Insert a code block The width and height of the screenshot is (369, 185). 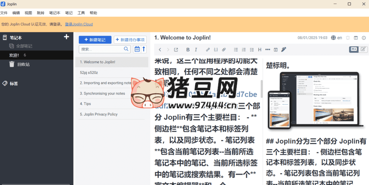tap(216, 50)
